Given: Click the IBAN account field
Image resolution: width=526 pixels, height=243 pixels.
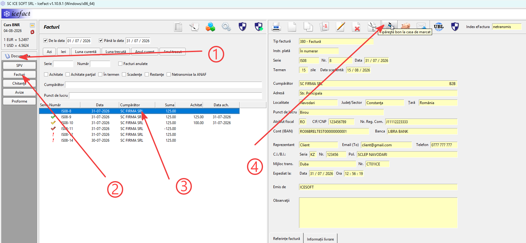Looking at the screenshot, I should point(334,132).
